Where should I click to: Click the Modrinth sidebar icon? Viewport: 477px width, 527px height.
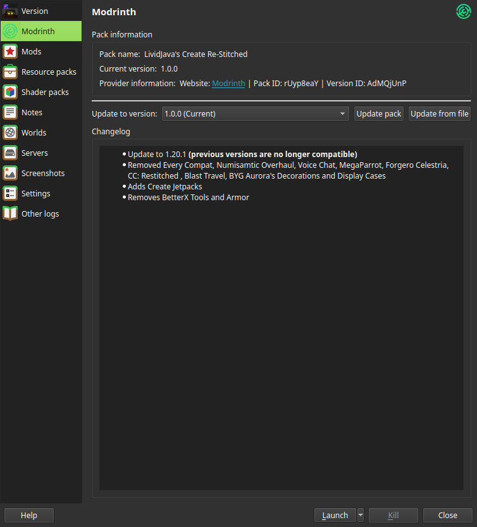click(x=10, y=31)
